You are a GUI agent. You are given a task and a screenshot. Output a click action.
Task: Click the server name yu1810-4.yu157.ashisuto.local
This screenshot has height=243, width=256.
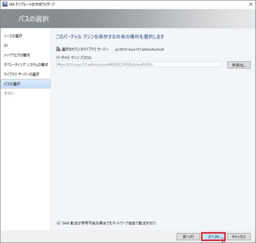pos(139,49)
